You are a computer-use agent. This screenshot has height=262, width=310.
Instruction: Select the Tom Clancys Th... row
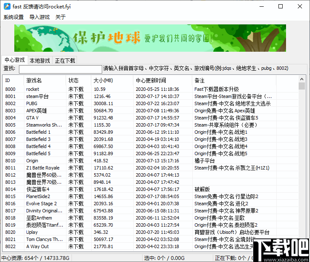pos(151,239)
